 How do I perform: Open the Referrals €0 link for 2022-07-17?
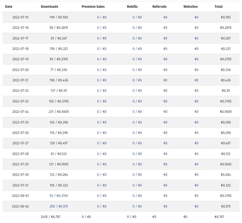coord(165,38)
